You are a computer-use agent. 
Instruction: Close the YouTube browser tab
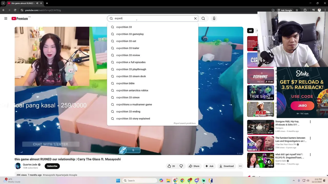[x=41, y=3]
